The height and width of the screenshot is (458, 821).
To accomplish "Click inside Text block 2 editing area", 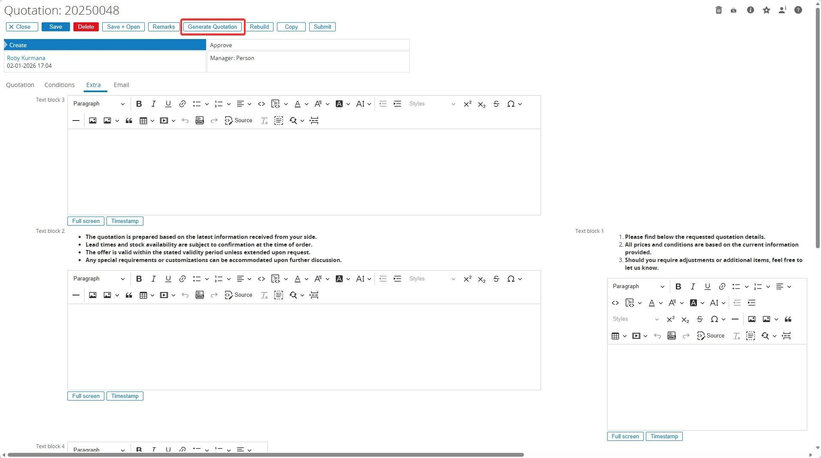I will click(304, 347).
